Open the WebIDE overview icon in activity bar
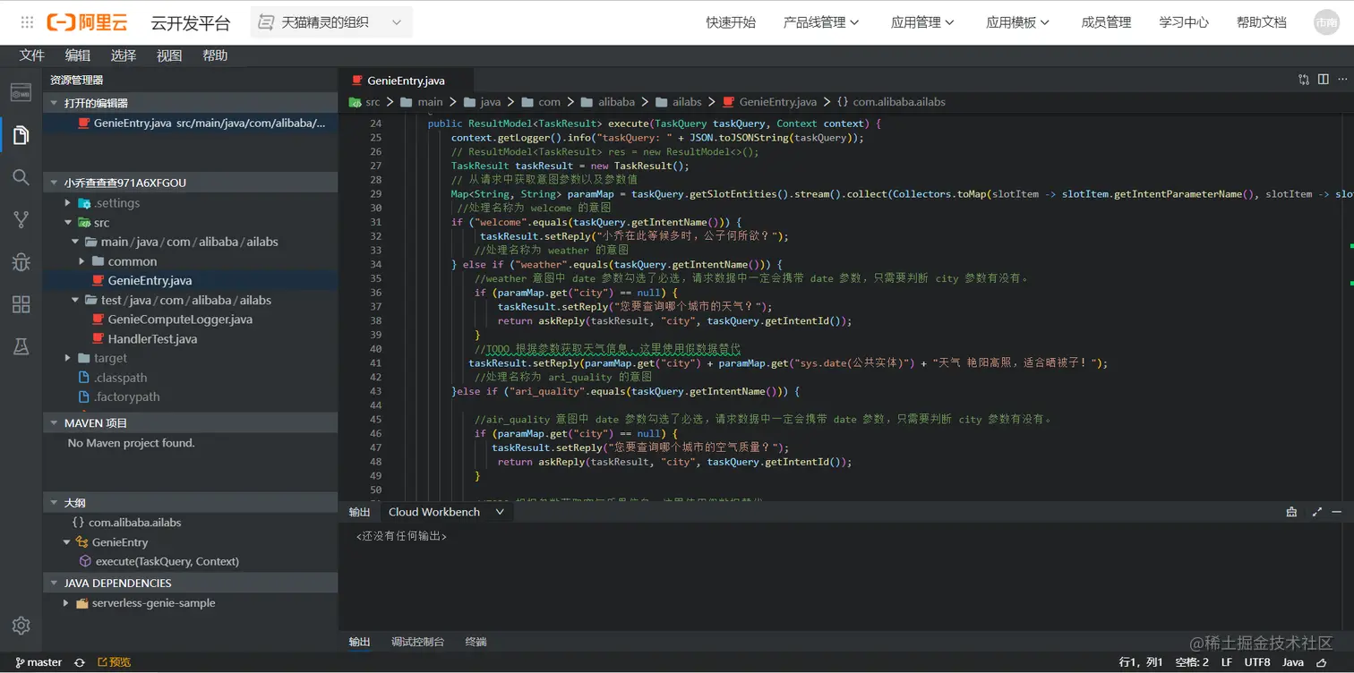 21,93
